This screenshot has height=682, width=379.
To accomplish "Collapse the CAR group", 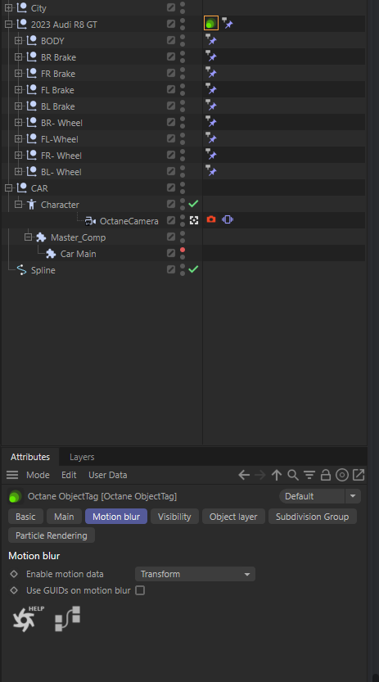I will coord(8,188).
